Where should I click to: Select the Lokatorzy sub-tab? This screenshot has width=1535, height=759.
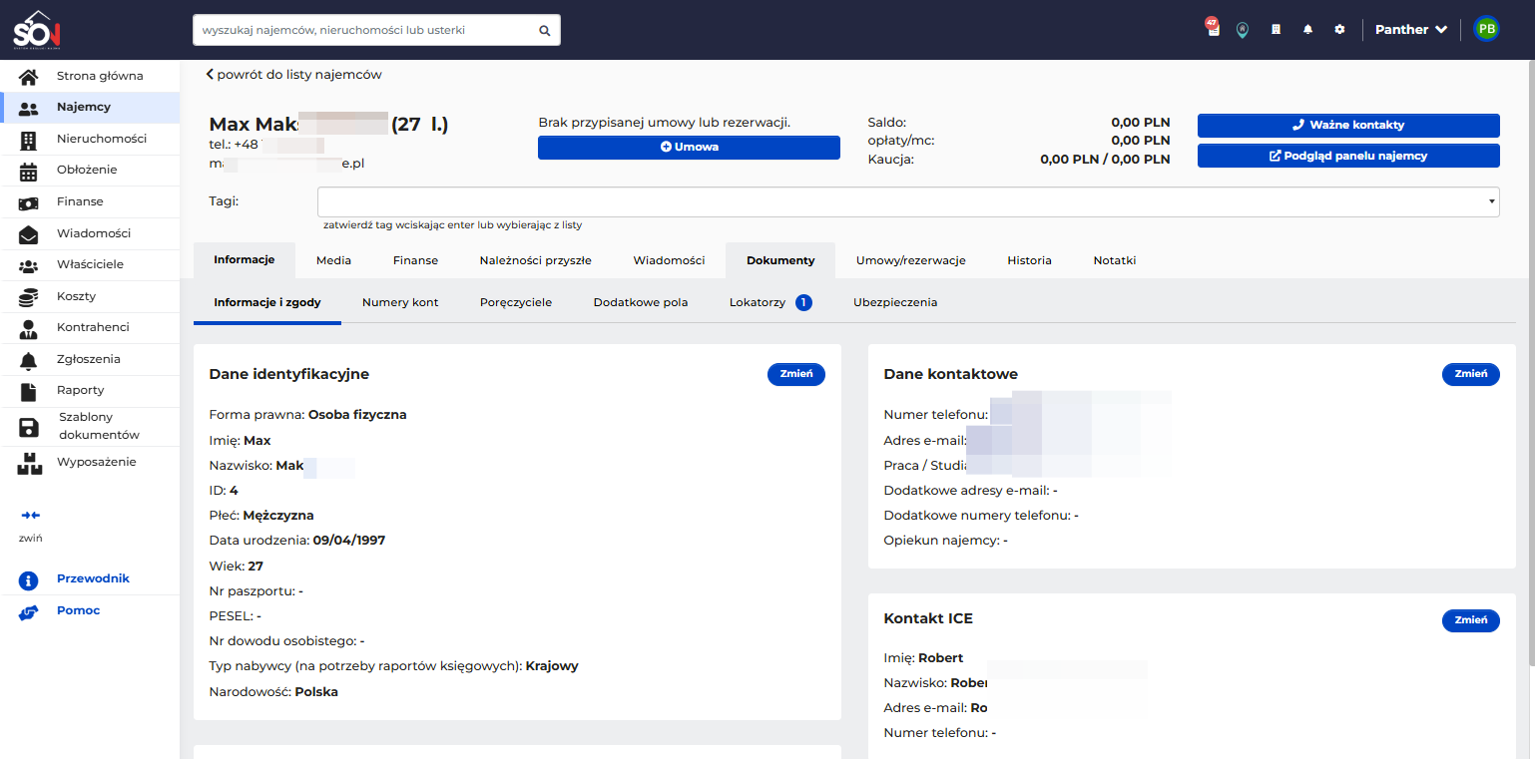click(769, 302)
